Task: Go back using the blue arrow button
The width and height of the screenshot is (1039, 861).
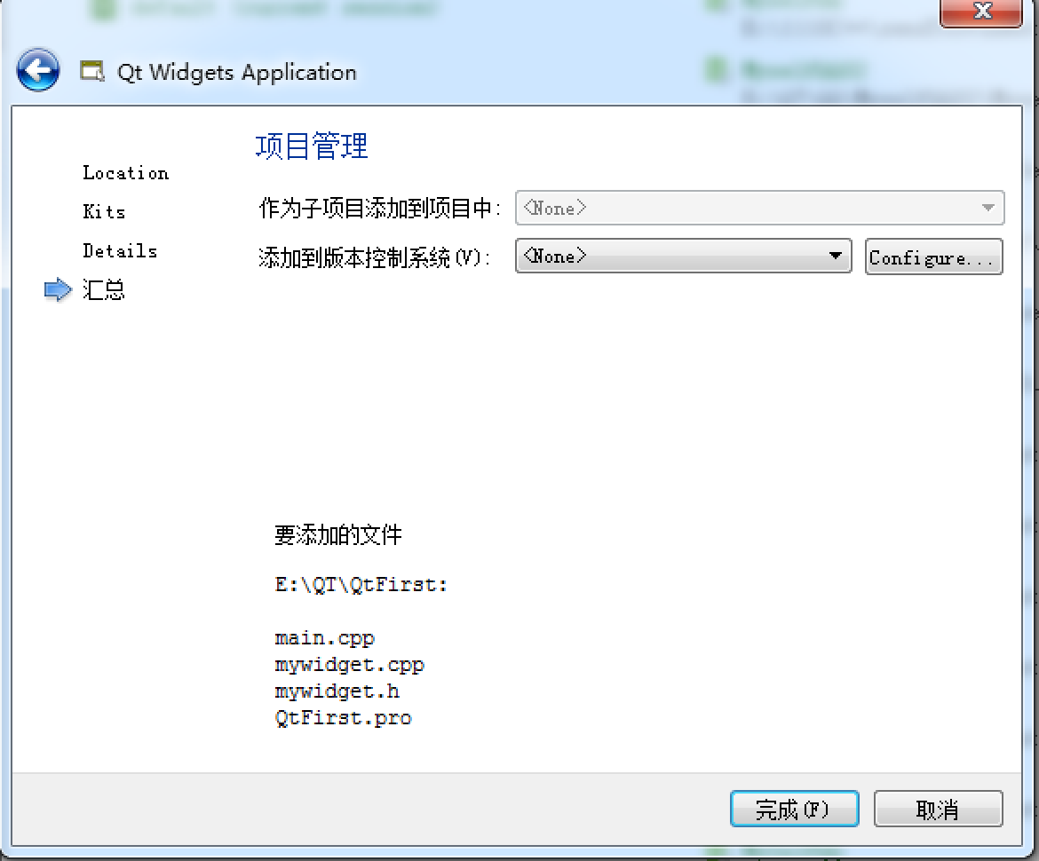Action: [38, 69]
